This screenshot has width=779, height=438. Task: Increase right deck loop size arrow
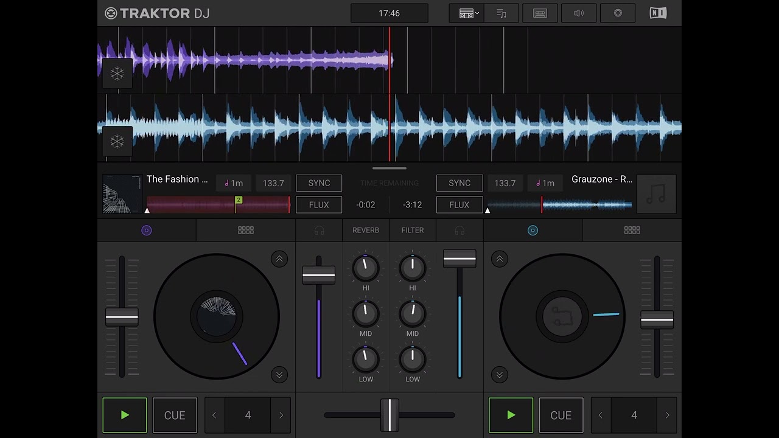[x=667, y=415]
